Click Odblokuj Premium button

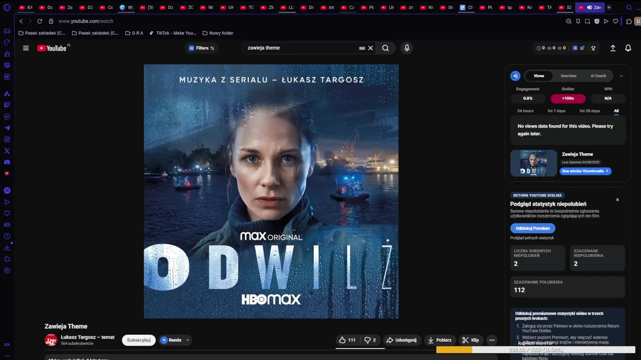[533, 228]
